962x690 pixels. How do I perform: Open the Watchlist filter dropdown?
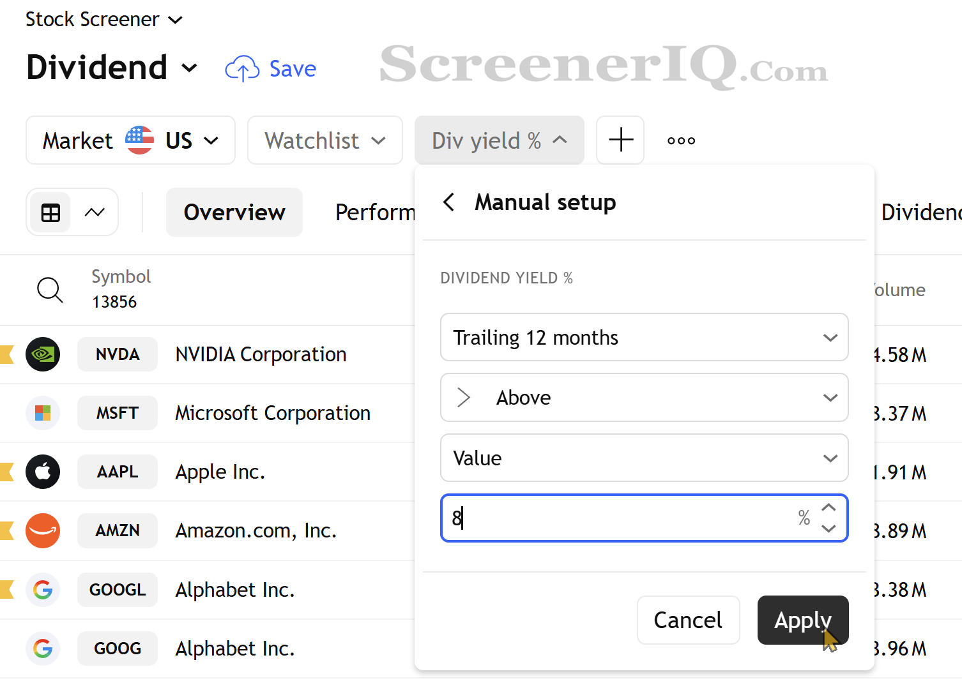(x=325, y=140)
